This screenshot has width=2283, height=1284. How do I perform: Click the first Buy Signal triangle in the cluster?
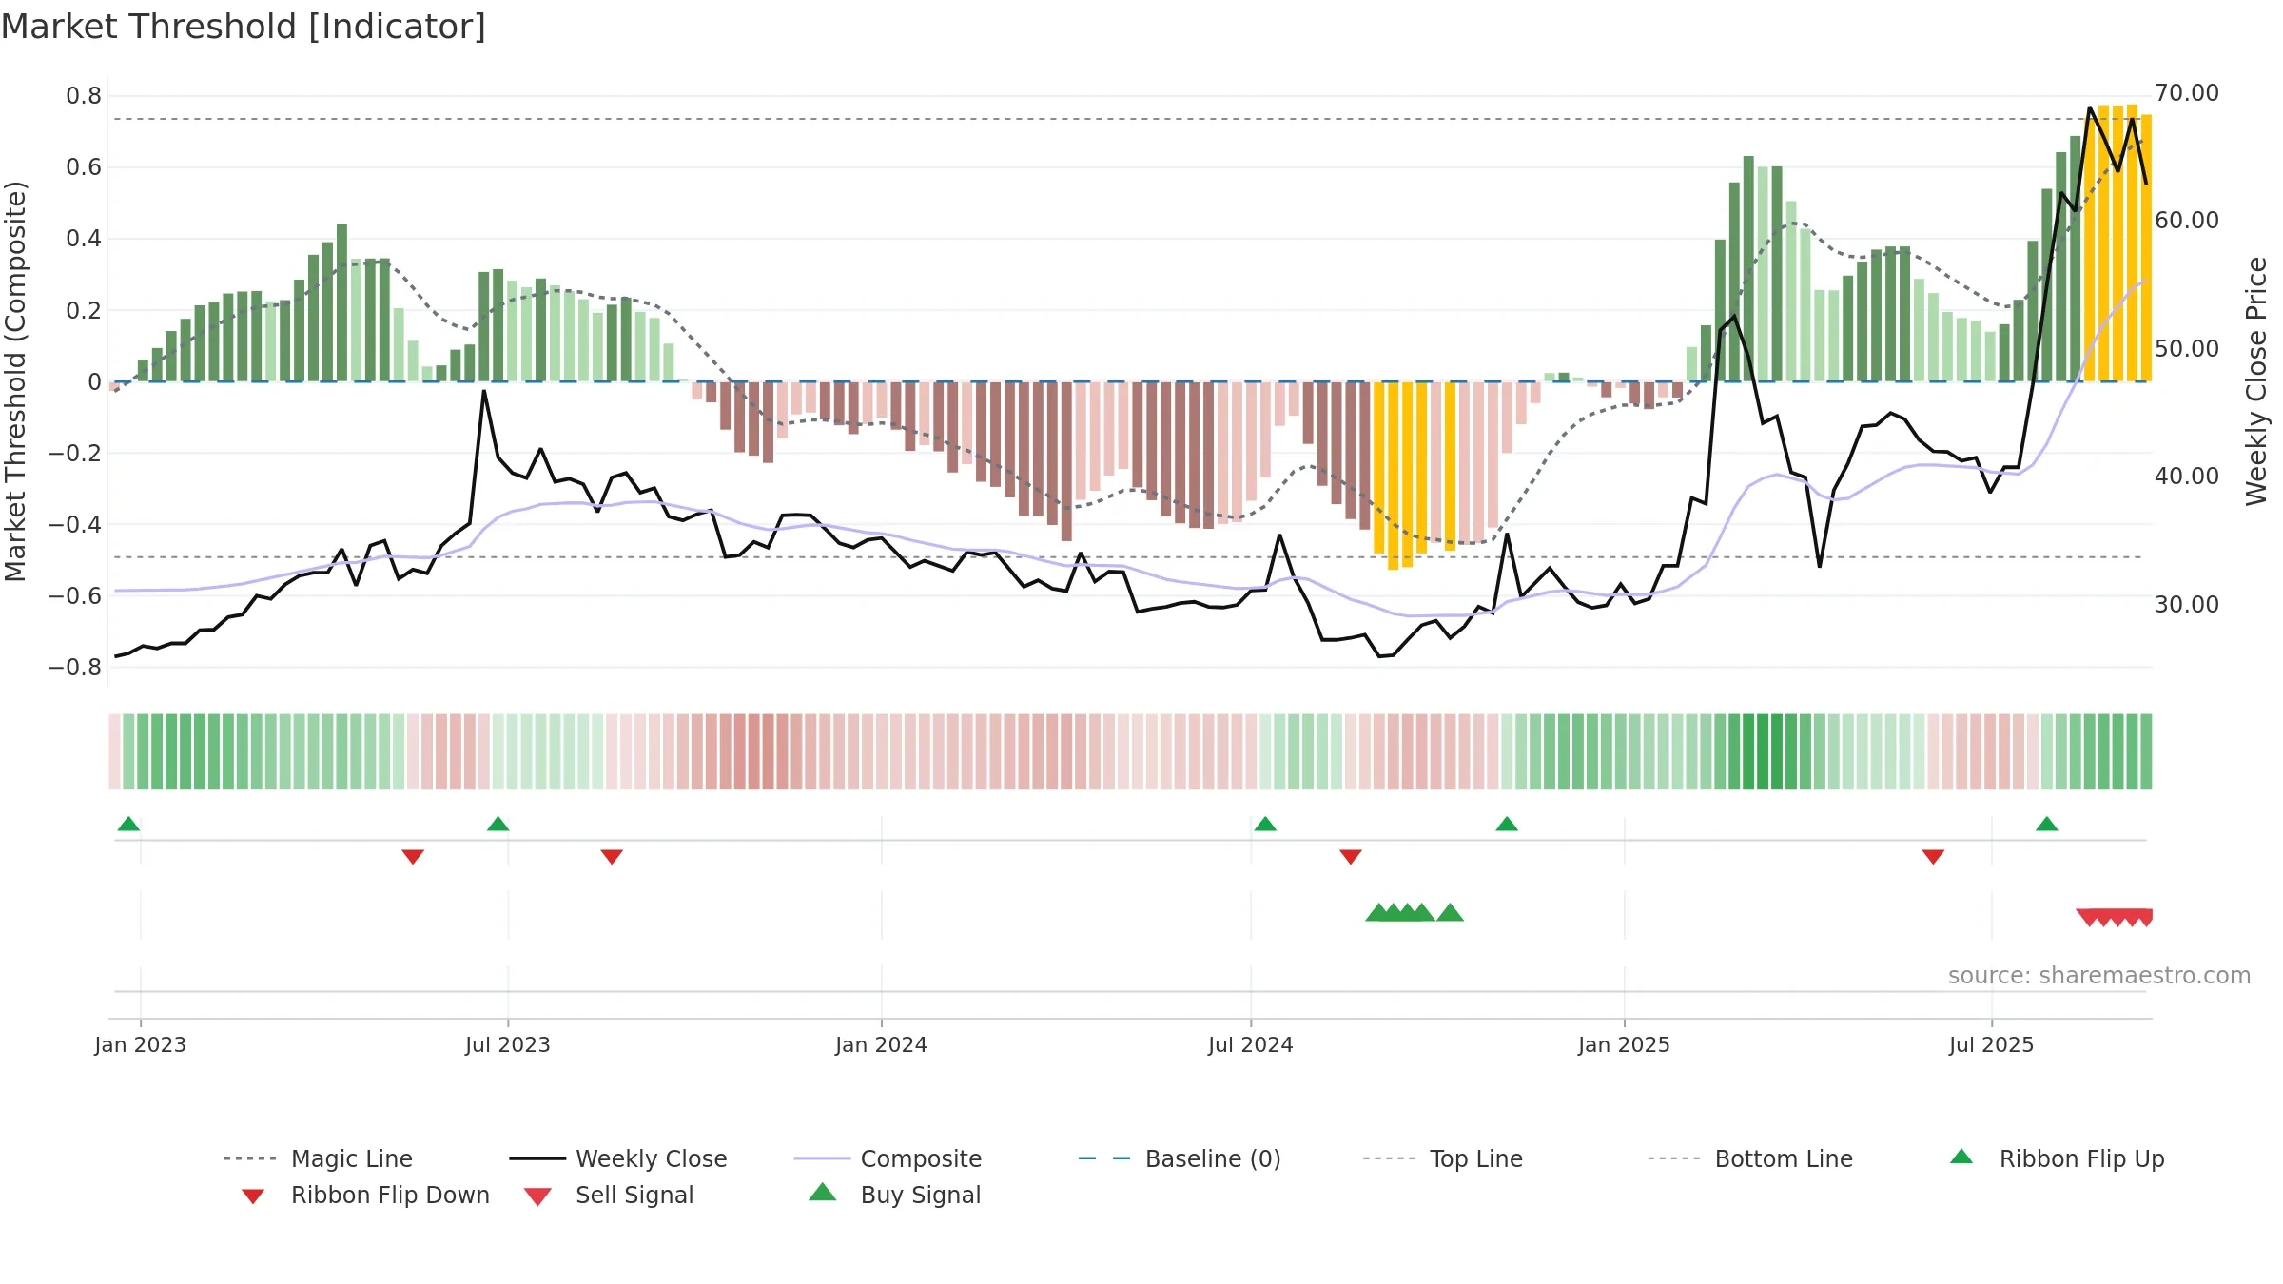click(1377, 913)
